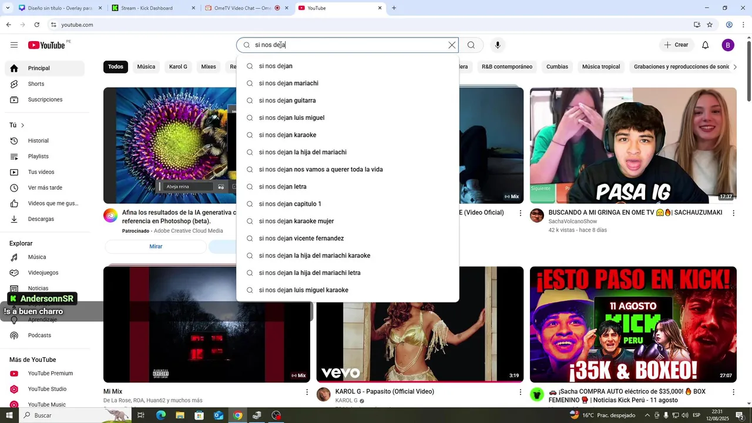Open Podcasts in the sidebar
Viewport: 752px width, 423px height.
point(45,335)
